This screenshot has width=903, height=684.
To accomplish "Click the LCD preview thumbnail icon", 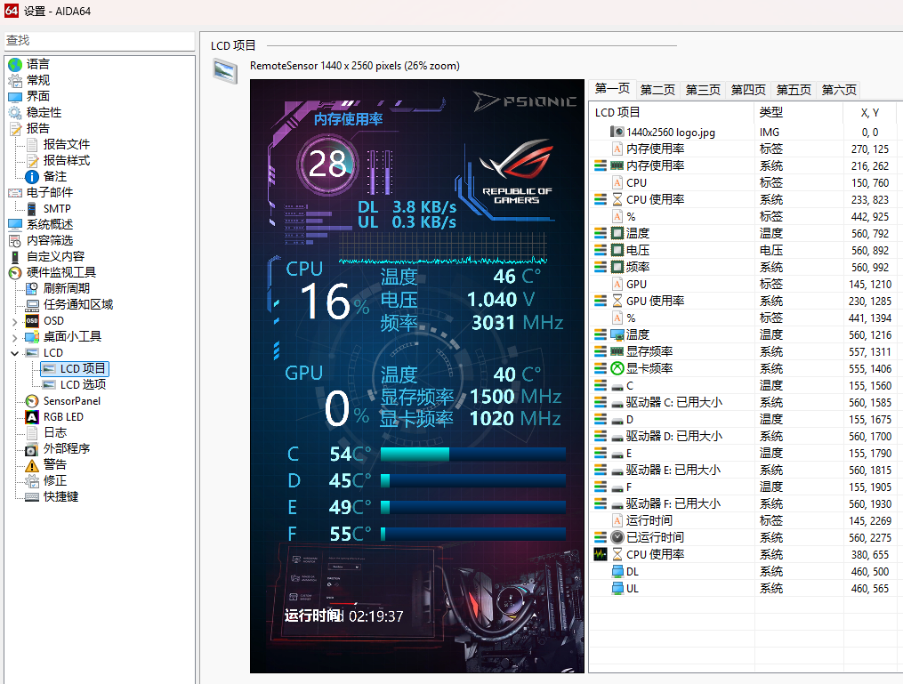I will [x=225, y=71].
